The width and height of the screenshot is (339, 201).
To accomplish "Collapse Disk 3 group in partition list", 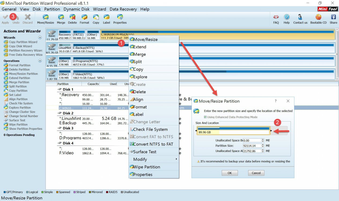I will [60, 128].
